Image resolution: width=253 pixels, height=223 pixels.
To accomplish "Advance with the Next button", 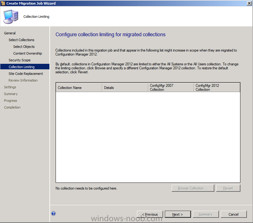I will (178, 214).
